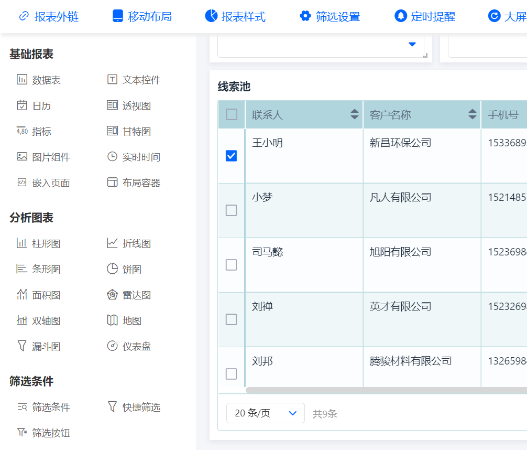Uncheck the row checkbox for 王小明

[231, 156]
